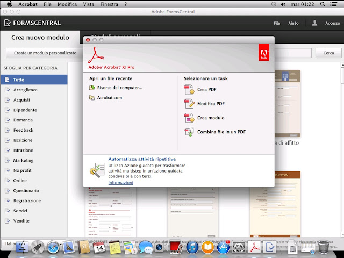Open Acrobat.com recent file location
This screenshot has width=344, height=258.
105,98
